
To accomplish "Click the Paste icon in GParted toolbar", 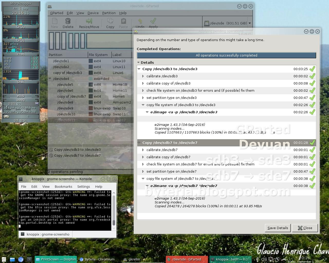I will (x=123, y=23).
